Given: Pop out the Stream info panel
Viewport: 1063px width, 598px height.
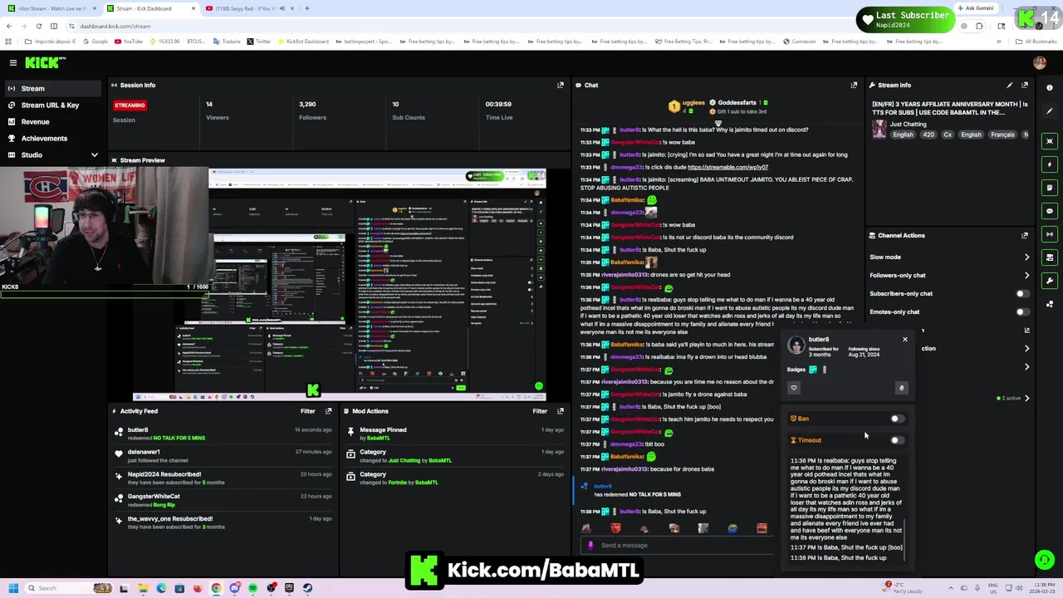Looking at the screenshot, I should (x=1025, y=85).
